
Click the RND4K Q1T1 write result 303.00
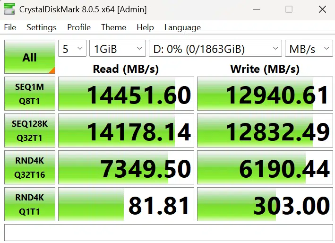pos(265,204)
